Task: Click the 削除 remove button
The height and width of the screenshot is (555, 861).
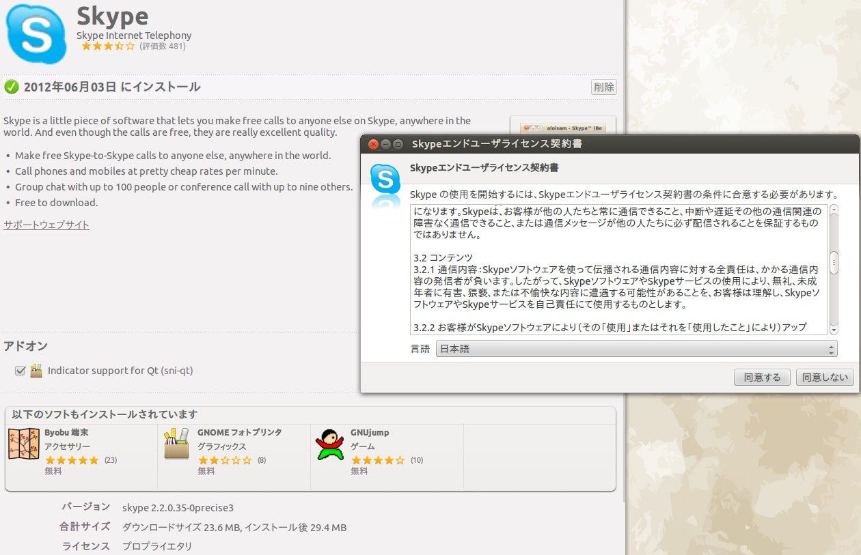Action: (x=603, y=87)
